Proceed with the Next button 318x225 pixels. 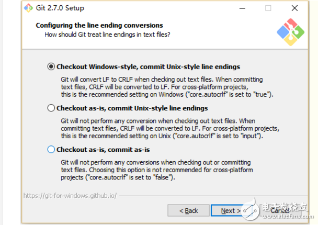pos(230,210)
